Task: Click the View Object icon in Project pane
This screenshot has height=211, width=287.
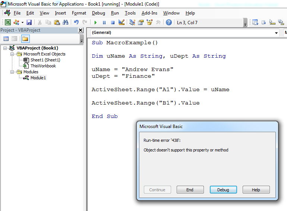Action: tap(14, 39)
